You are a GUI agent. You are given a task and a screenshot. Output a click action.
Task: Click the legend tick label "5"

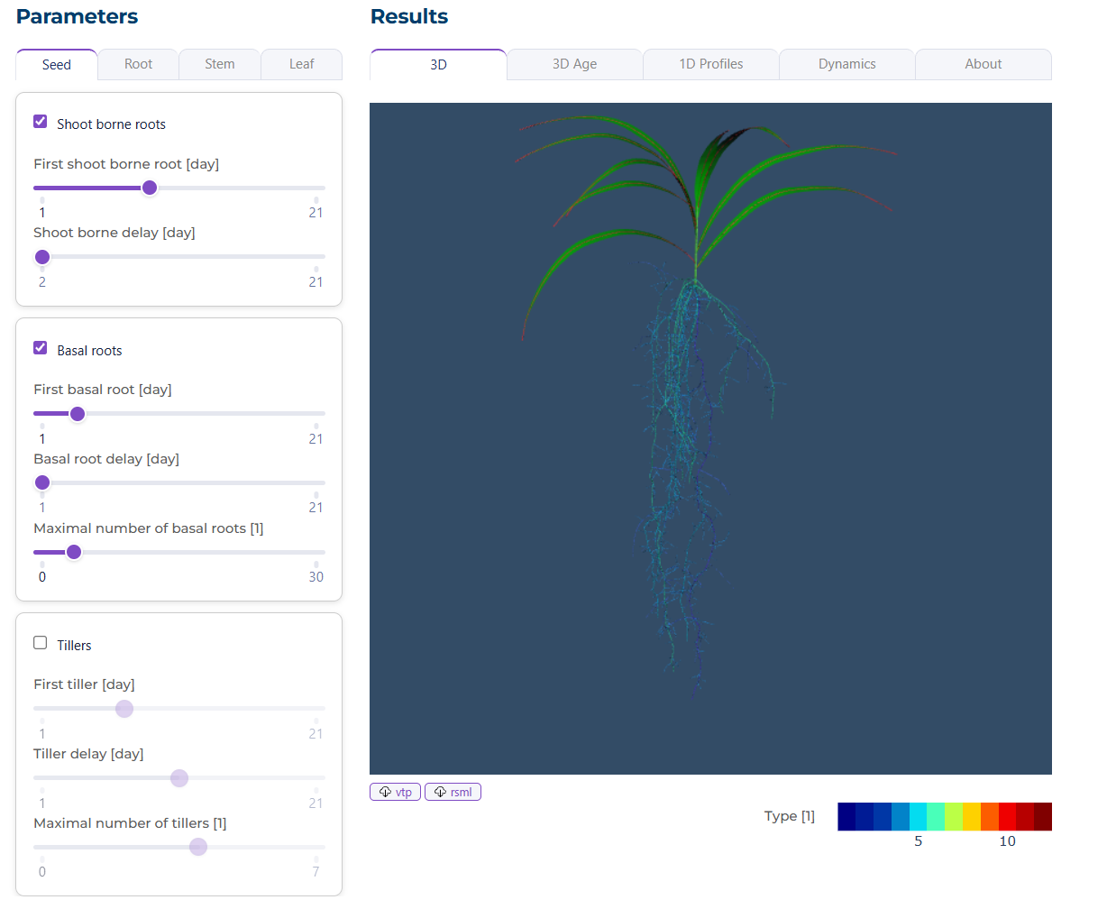coord(918,841)
